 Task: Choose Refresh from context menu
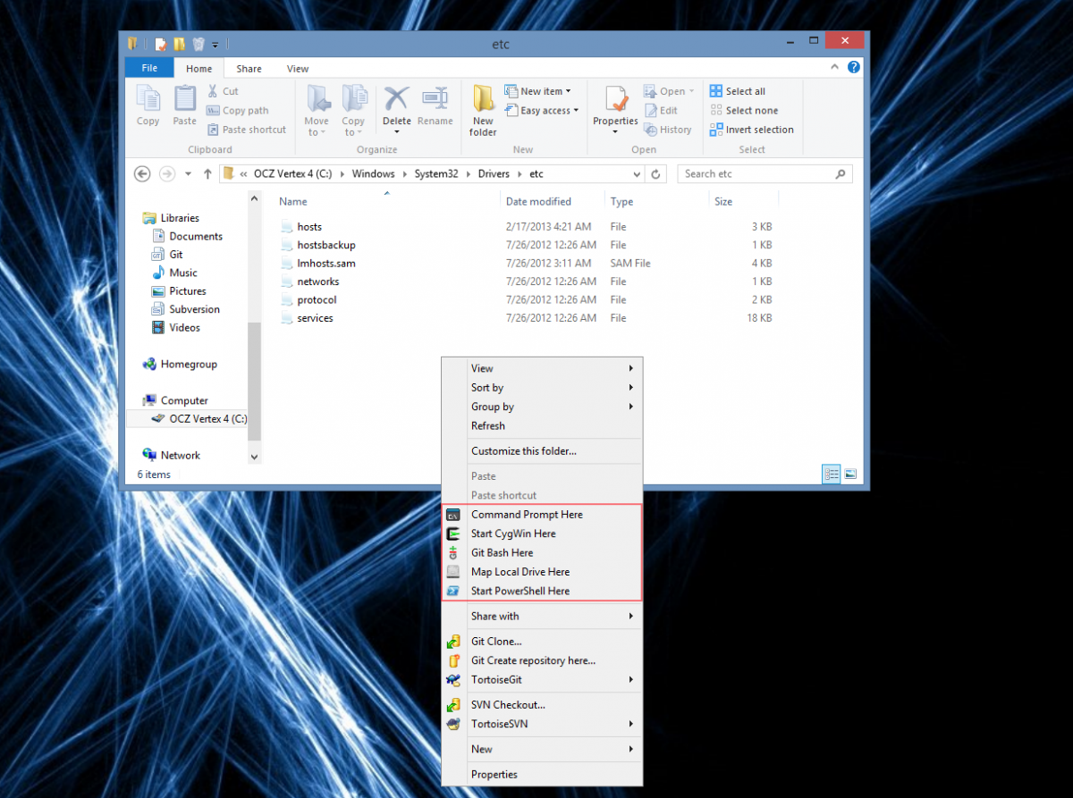coord(542,426)
